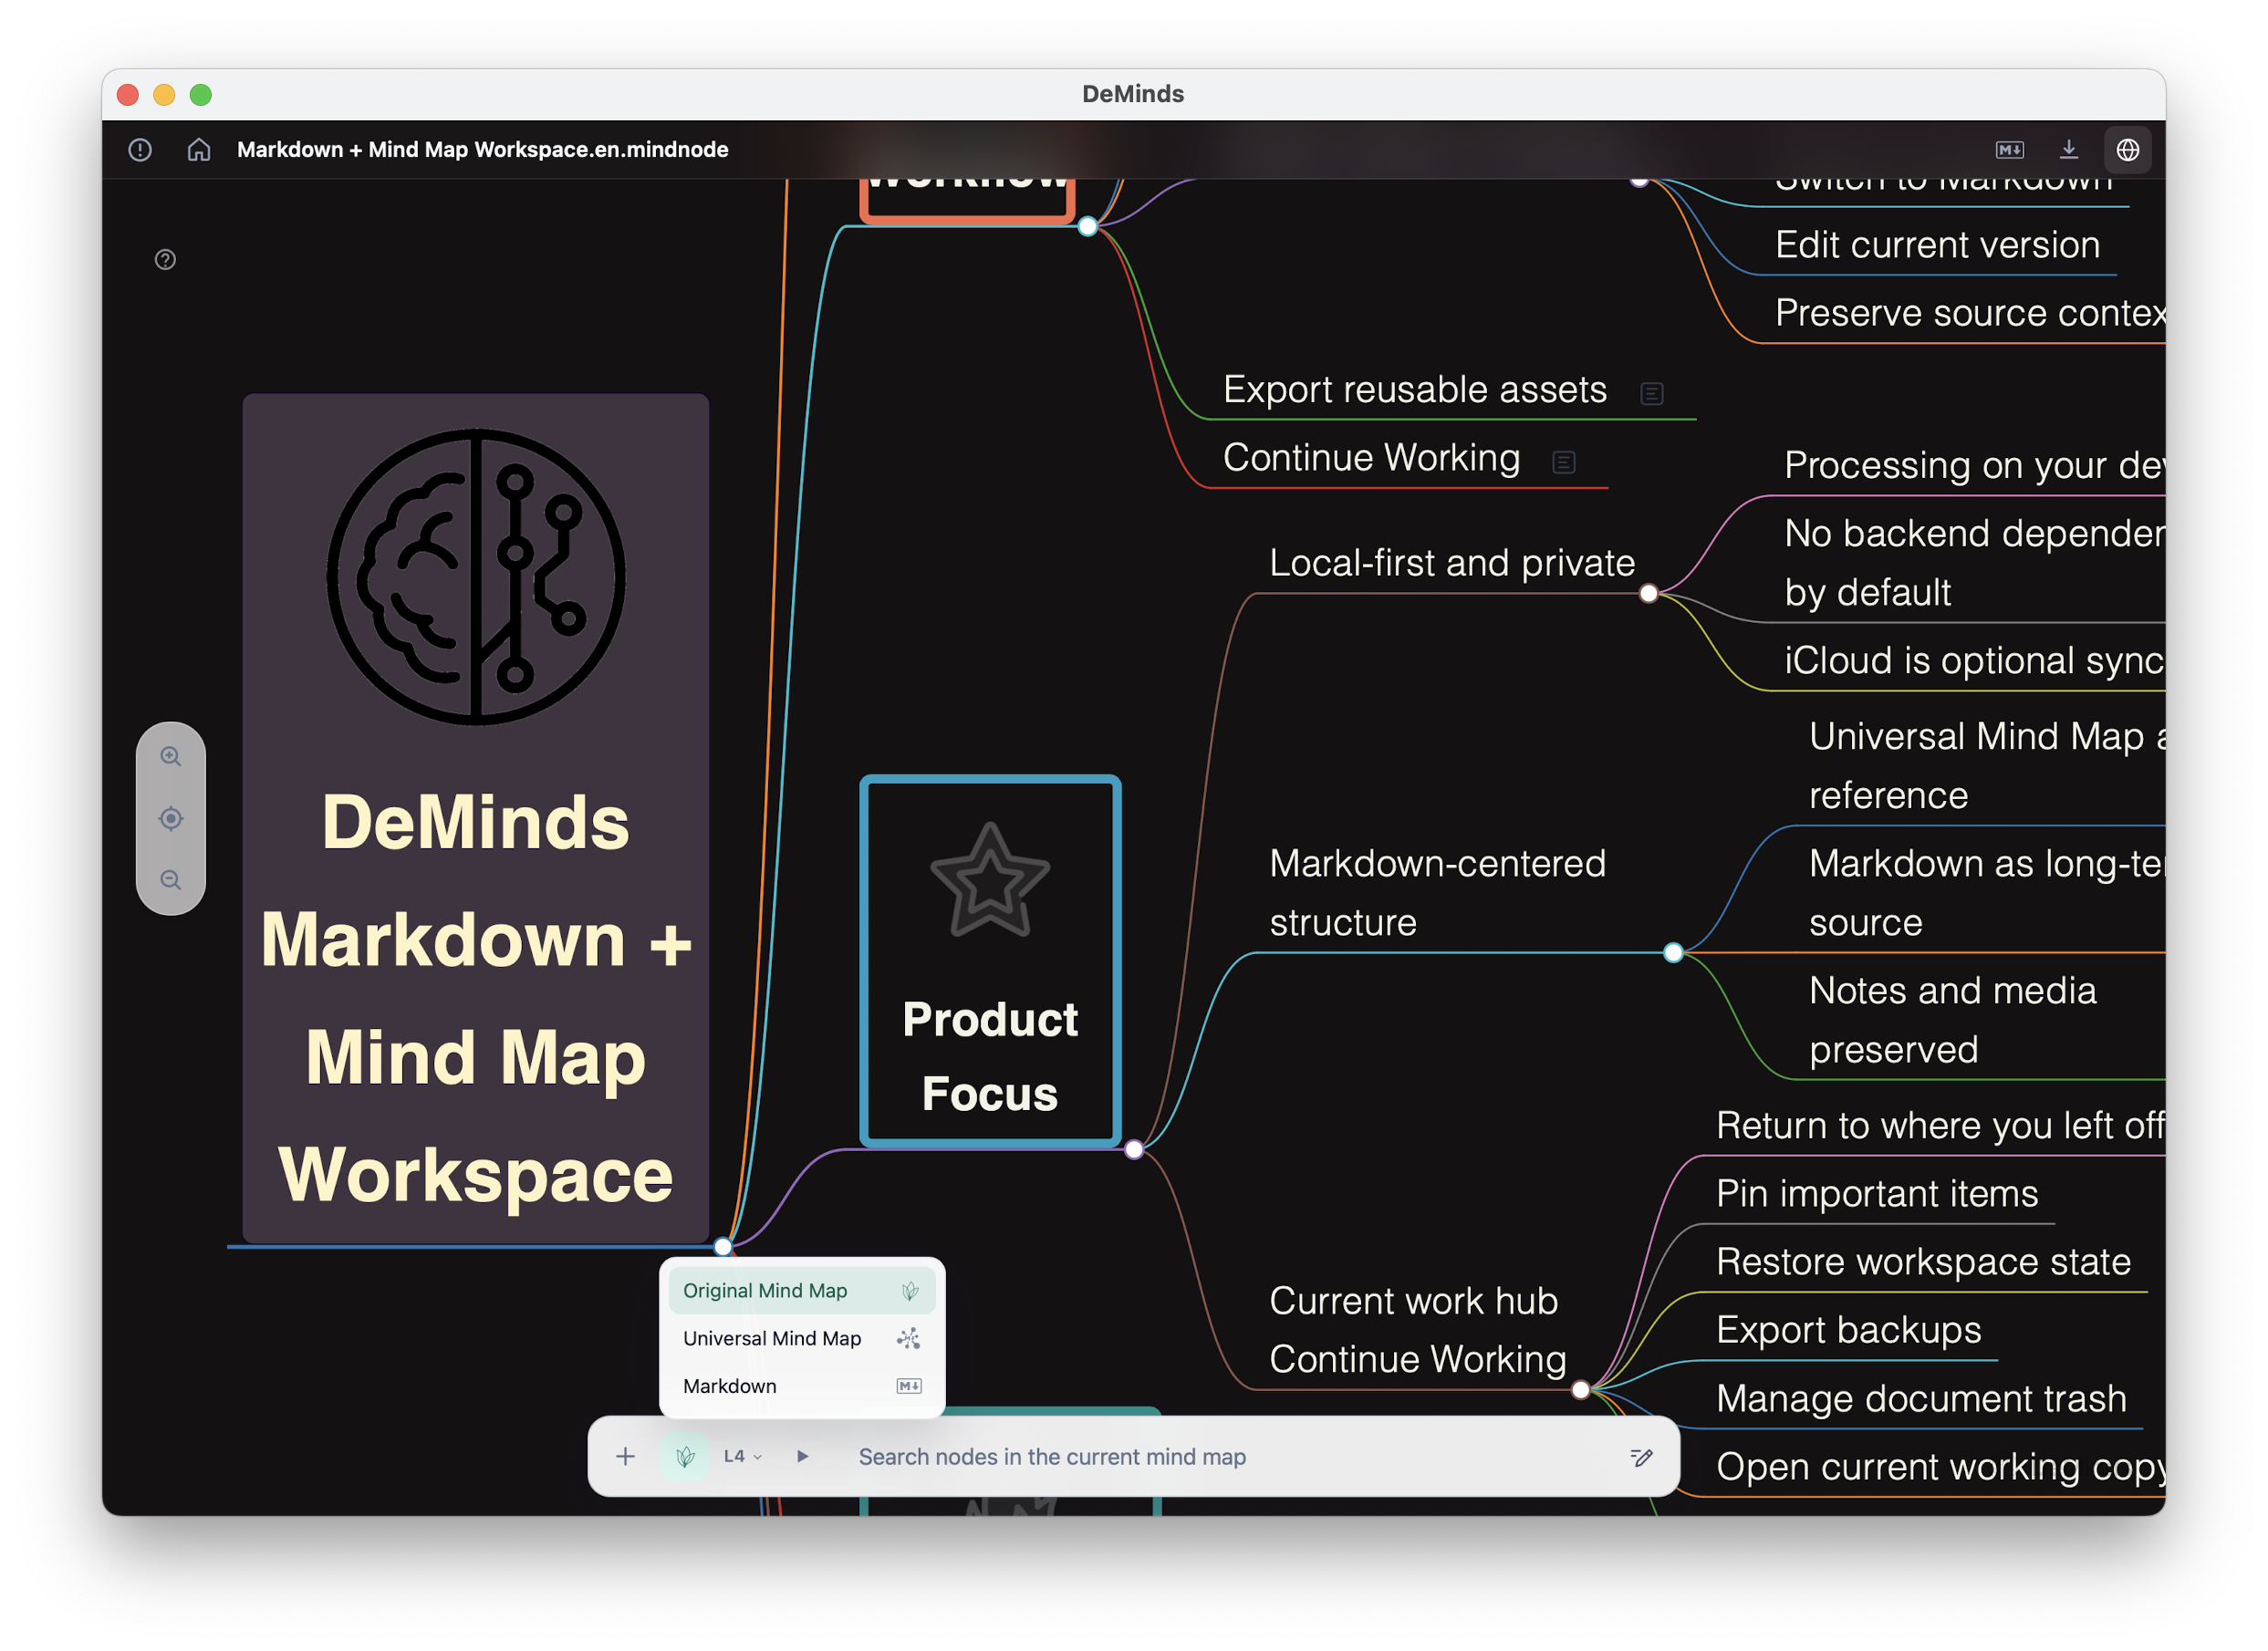Collapse Markdown-centered structure branch dot
The width and height of the screenshot is (2268, 1651).
pos(1673,953)
